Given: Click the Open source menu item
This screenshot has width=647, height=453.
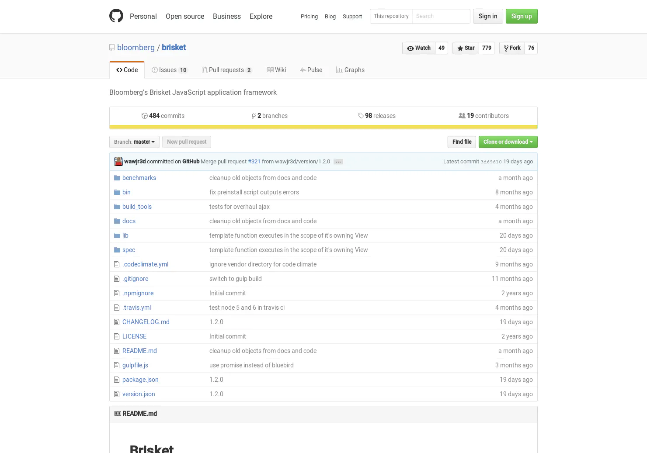Looking at the screenshot, I should click(x=185, y=16).
